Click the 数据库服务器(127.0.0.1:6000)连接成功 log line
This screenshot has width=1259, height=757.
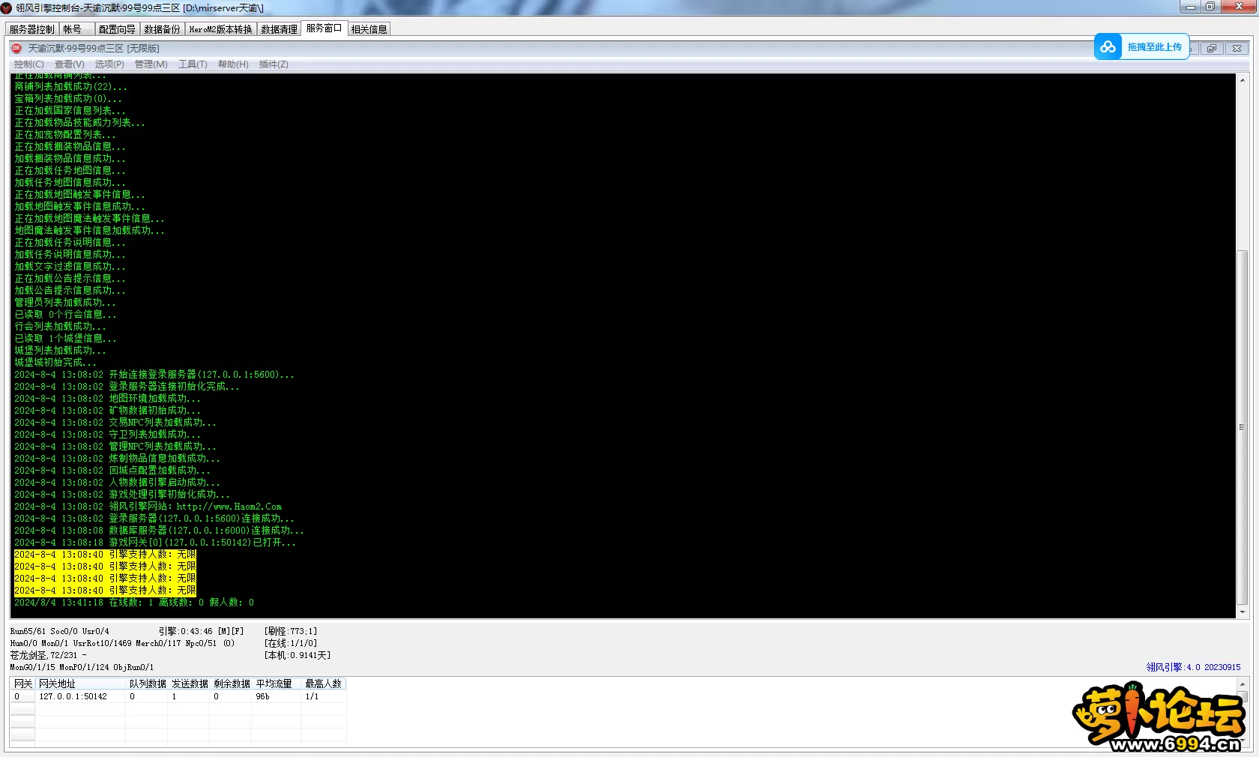[x=160, y=531]
